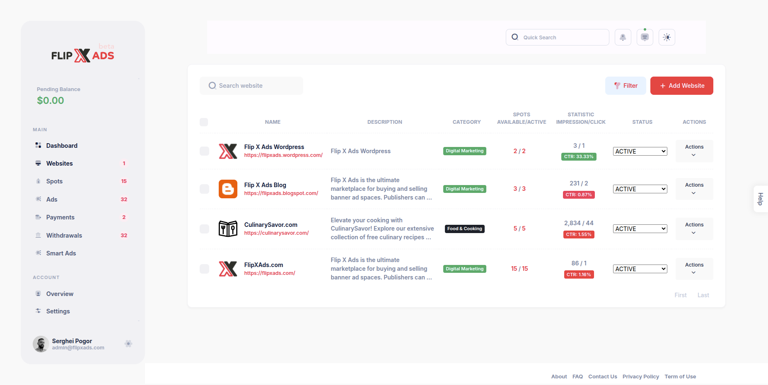Open status dropdown for Flip X Ads Blog

(x=640, y=189)
